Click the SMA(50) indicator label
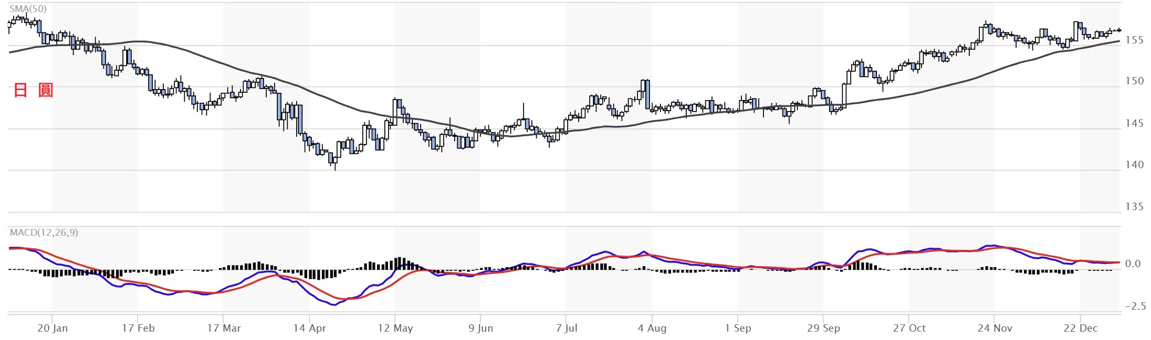Screen dimensions: 1151x340 tap(28, 9)
